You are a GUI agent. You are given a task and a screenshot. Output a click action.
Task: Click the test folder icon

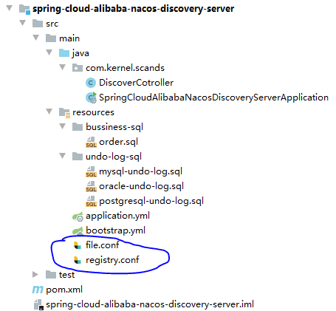point(51,275)
